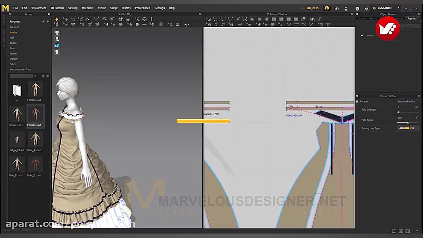This screenshot has width=423, height=238.
Task: Open the Settings menu
Action: click(160, 8)
